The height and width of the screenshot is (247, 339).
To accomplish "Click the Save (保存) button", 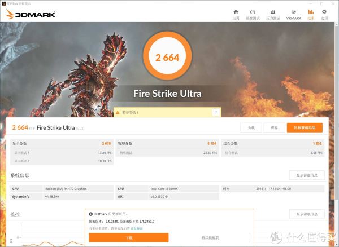I will tap(274, 127).
